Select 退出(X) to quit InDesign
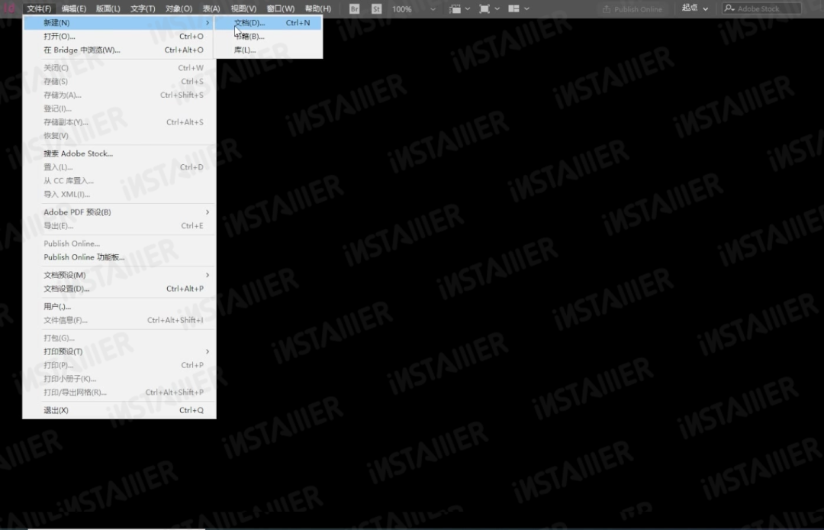Viewport: 824px width, 530px height. coord(119,410)
